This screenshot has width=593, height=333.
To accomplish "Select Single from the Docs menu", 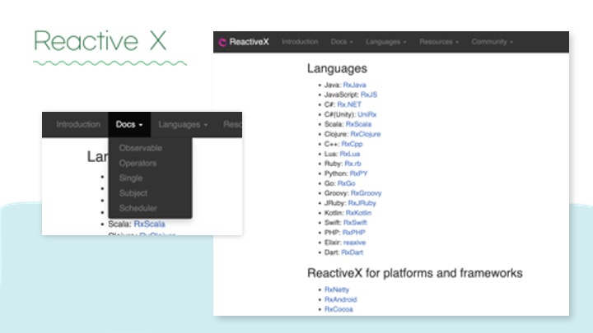I will pyautogui.click(x=131, y=178).
